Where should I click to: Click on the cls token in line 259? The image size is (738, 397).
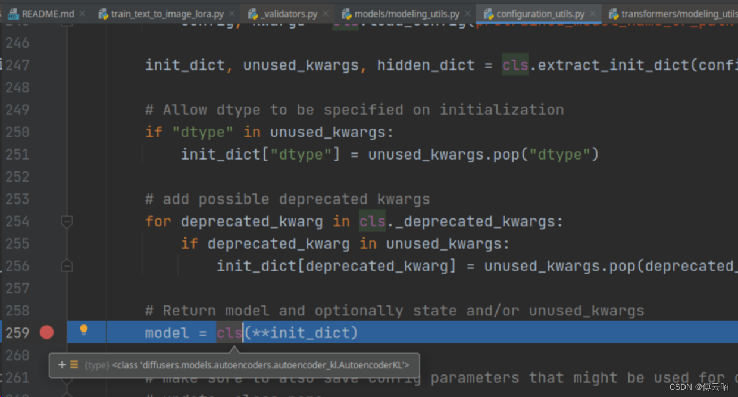click(x=228, y=333)
